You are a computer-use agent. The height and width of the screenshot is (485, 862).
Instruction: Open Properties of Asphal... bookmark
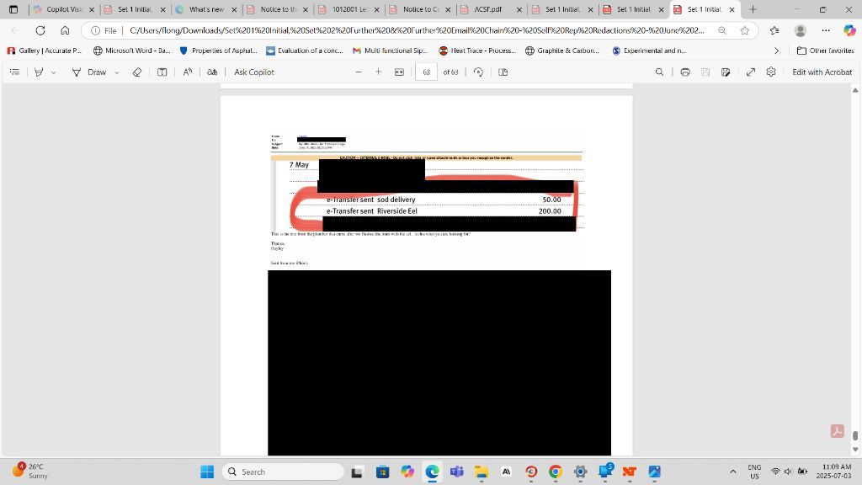point(219,51)
